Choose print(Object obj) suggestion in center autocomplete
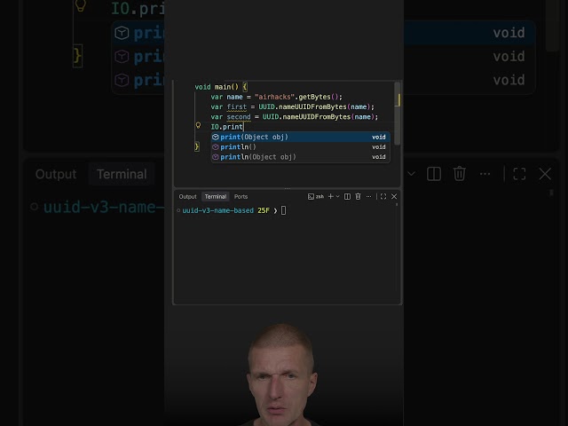The height and width of the screenshot is (426, 568). click(x=301, y=137)
